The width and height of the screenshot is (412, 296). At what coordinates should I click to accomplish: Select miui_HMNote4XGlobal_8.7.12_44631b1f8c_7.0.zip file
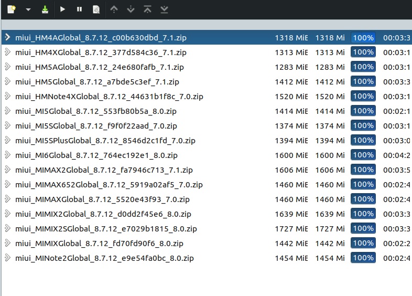coord(110,97)
